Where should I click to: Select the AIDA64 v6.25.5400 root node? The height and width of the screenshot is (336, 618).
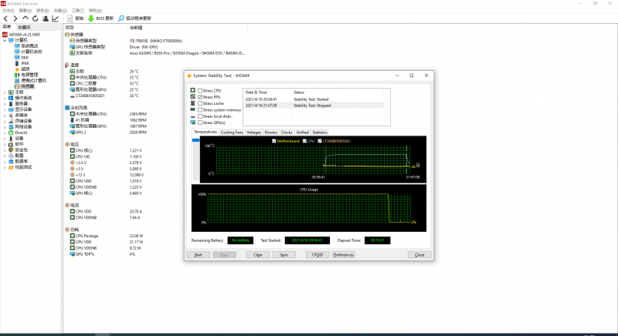22,35
